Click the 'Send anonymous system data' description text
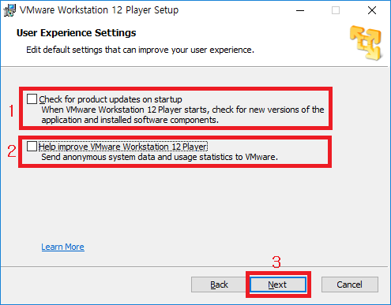 160,157
